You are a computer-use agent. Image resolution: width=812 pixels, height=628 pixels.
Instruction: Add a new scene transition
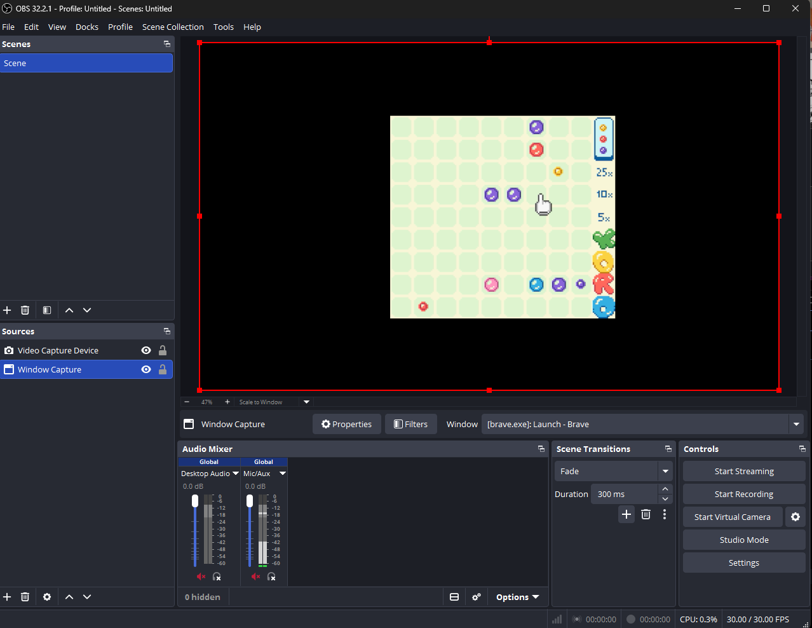pos(626,514)
